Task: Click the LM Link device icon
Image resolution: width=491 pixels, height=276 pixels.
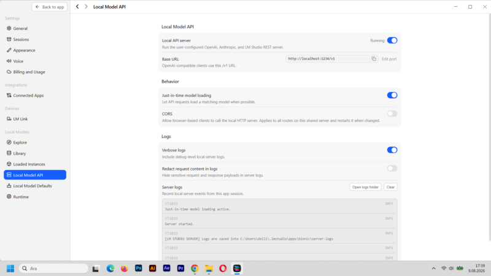Action: (9, 118)
